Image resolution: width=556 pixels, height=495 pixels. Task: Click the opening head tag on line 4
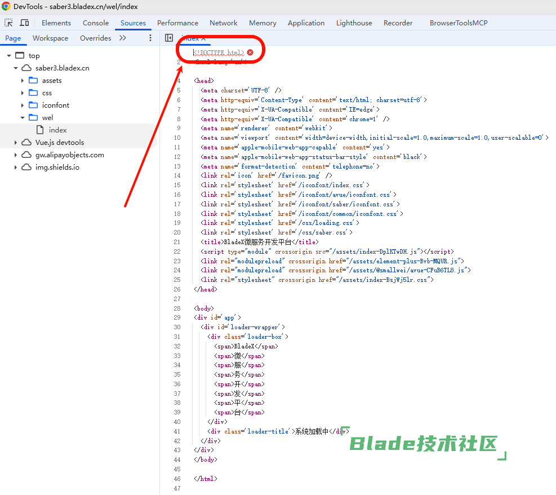204,81
